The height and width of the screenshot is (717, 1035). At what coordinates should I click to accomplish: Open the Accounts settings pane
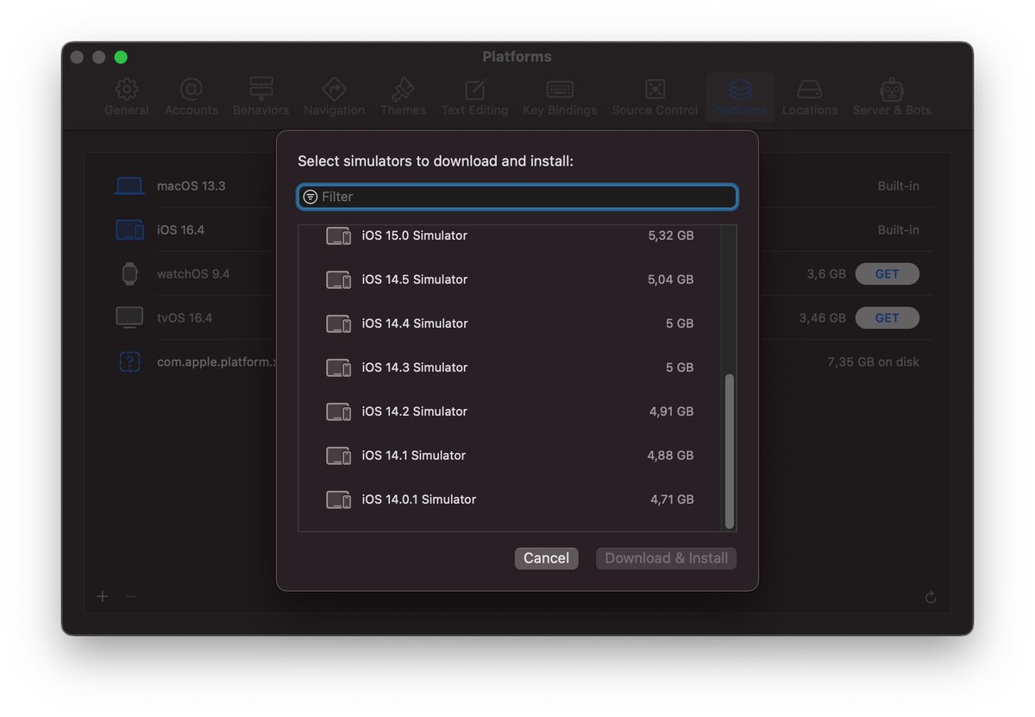click(x=191, y=95)
